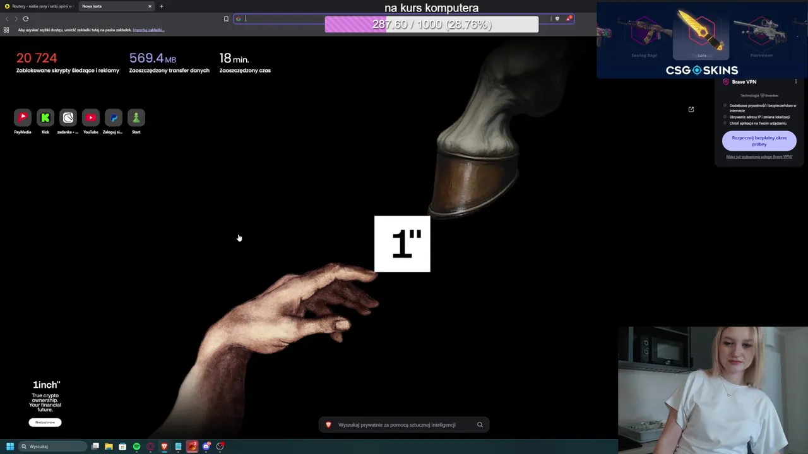808x454 pixels.
Task: Click the Searing Rage skin card
Action: [x=644, y=33]
